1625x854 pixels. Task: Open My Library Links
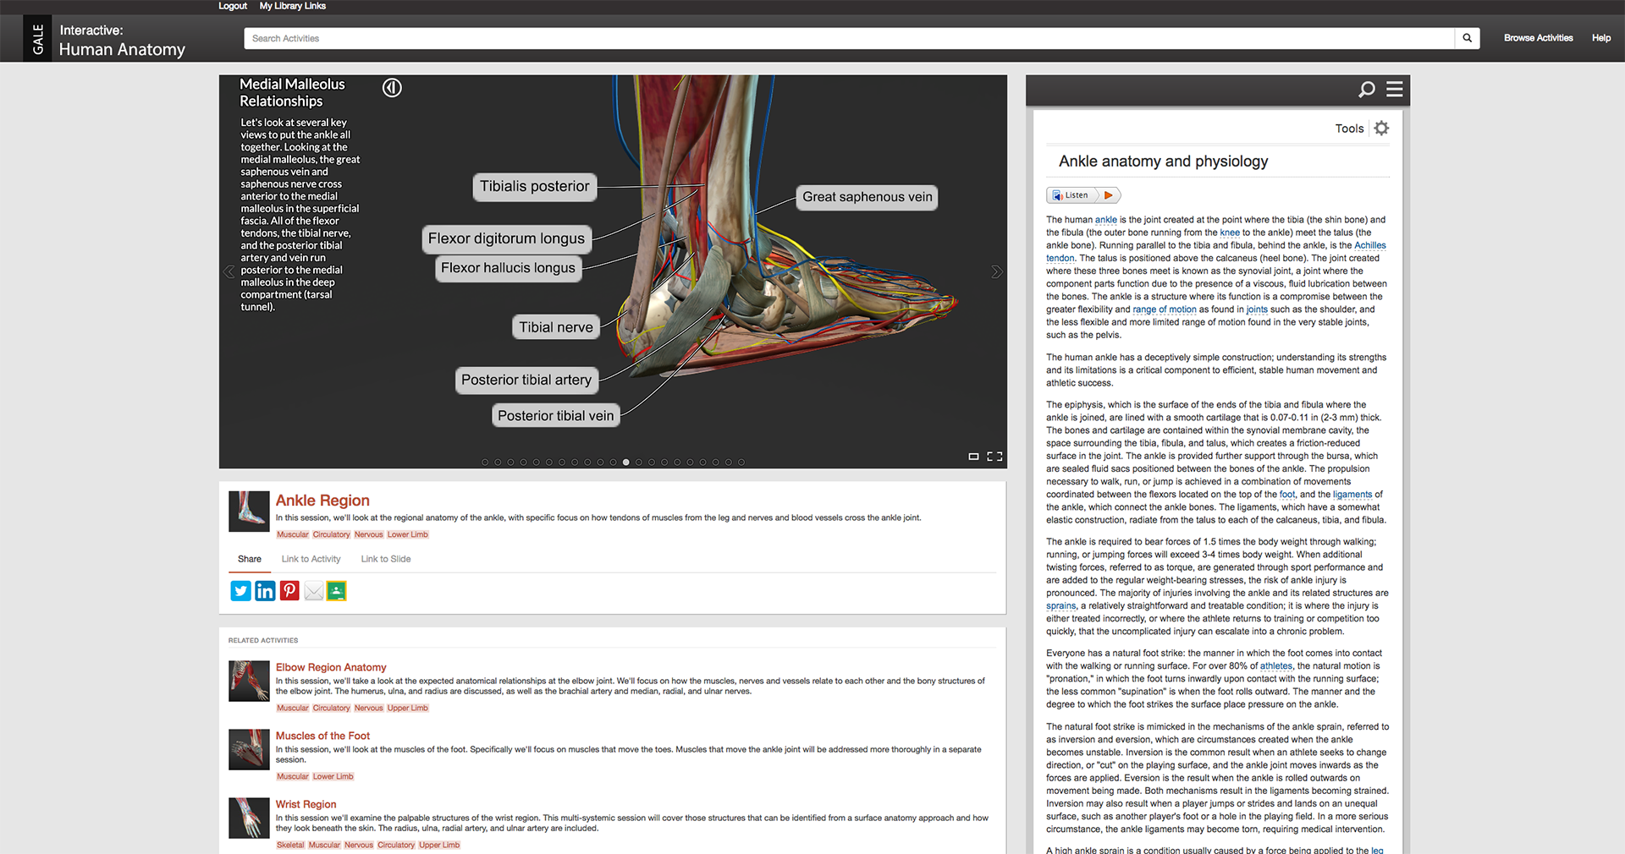pyautogui.click(x=293, y=6)
